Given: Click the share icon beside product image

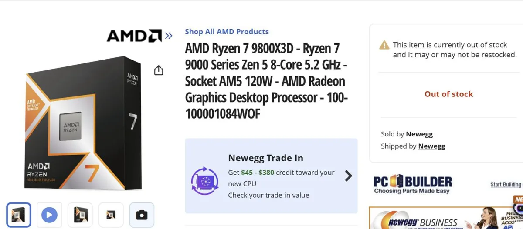Looking at the screenshot, I should [x=159, y=70].
